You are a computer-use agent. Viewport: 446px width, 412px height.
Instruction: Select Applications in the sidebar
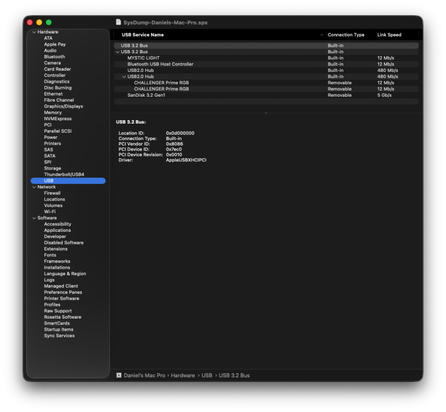pyautogui.click(x=57, y=230)
